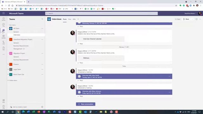Open manage teams settings gear
The height and width of the screenshot is (114, 203).
42,107
